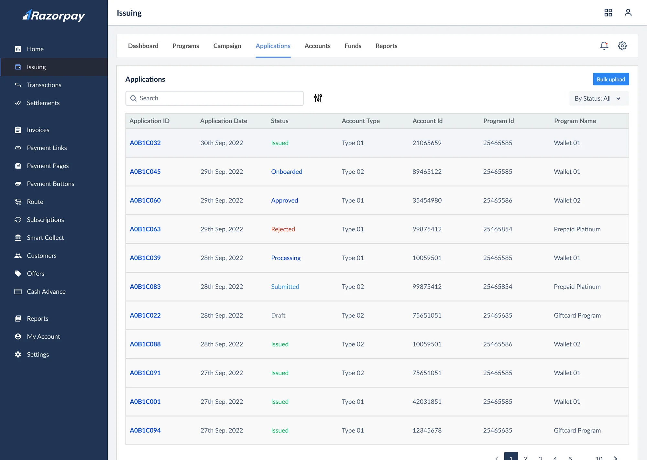Click account id 35454980
Image resolution: width=647 pixels, height=460 pixels.
pyautogui.click(x=427, y=200)
